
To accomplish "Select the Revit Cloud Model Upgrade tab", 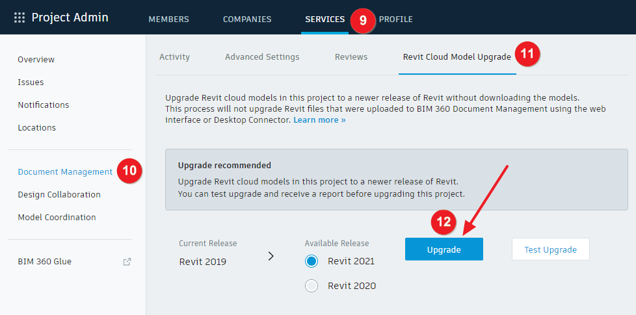I will (x=457, y=57).
